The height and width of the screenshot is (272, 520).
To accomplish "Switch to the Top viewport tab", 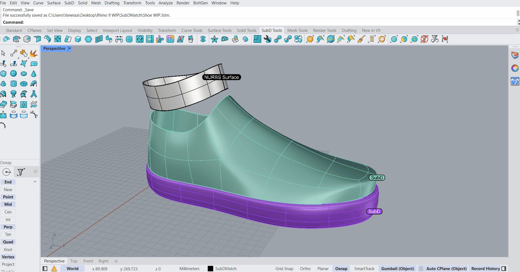I will (x=74, y=261).
